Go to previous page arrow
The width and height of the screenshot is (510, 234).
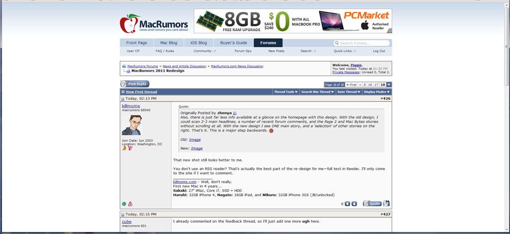(x=360, y=85)
